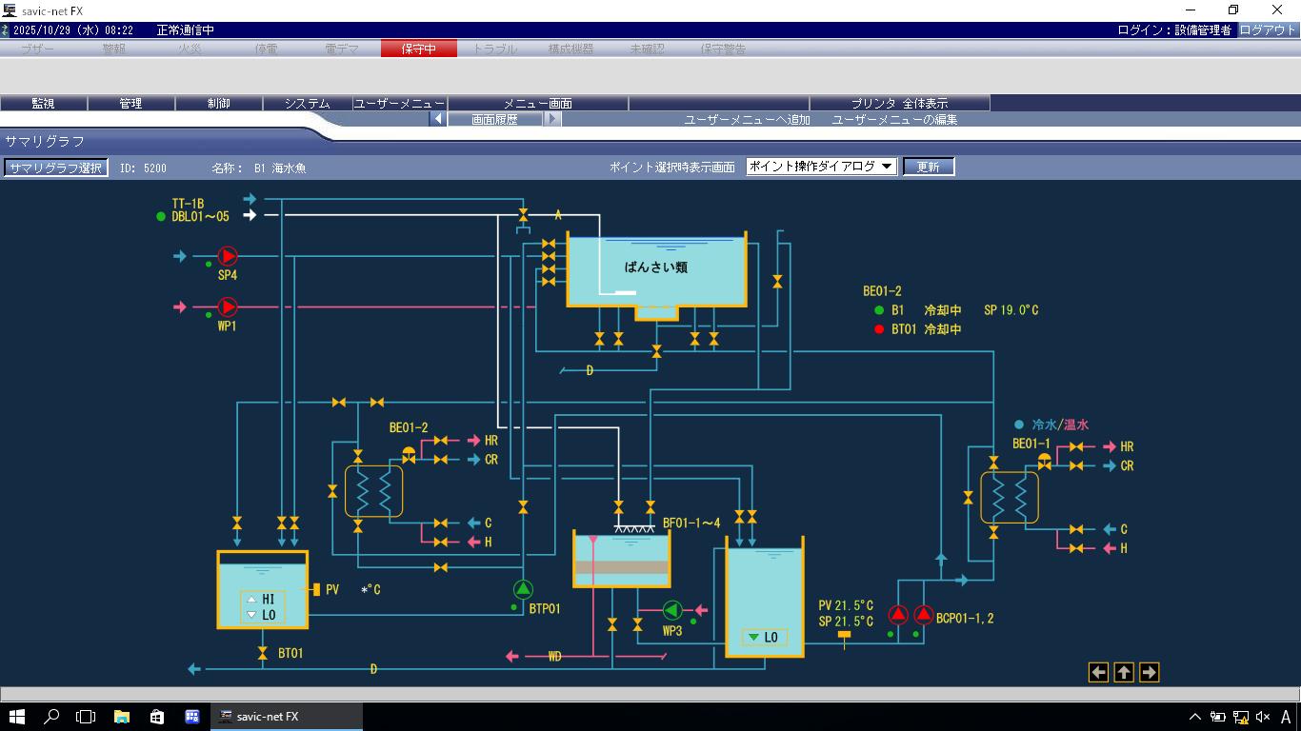Click the horizontal scrollbar below the diagram
Screen dimensions: 1301x731
(650, 694)
